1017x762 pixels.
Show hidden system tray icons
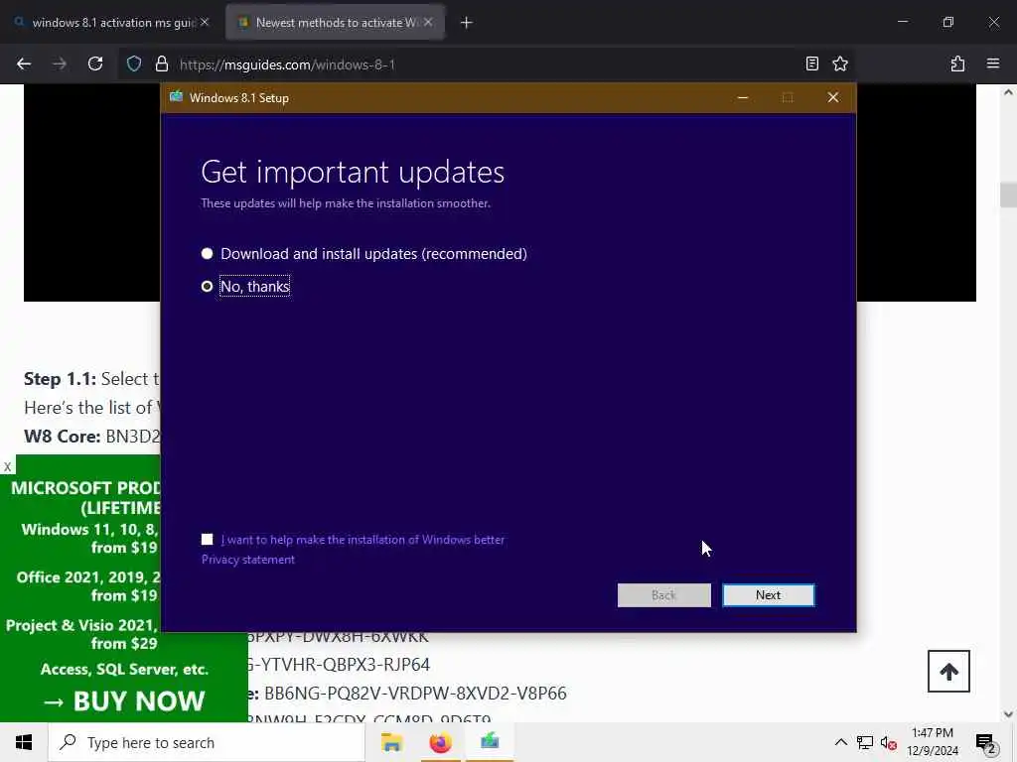(840, 742)
